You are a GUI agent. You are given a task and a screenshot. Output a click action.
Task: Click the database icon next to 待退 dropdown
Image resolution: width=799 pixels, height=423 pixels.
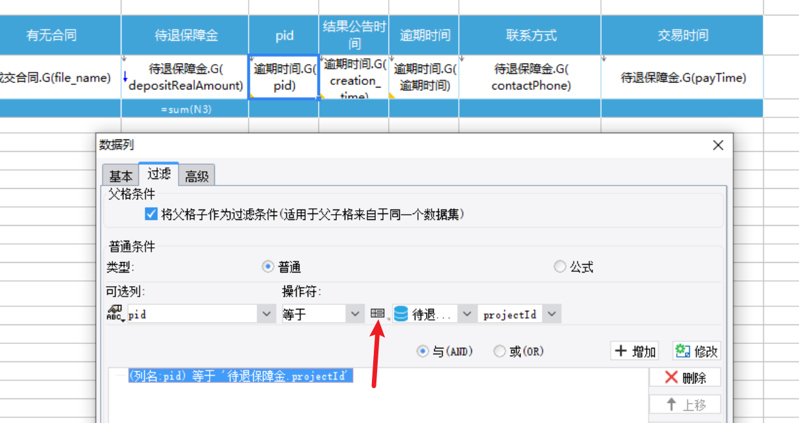pyautogui.click(x=400, y=314)
